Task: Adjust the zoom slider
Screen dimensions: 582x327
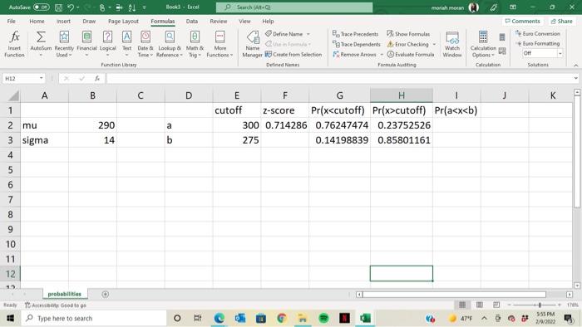Action: 540,305
